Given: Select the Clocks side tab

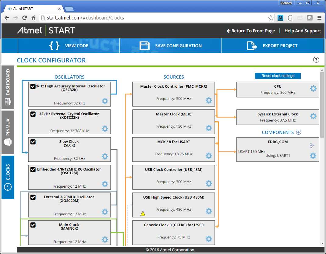Looking at the screenshot, I should click(8, 177).
